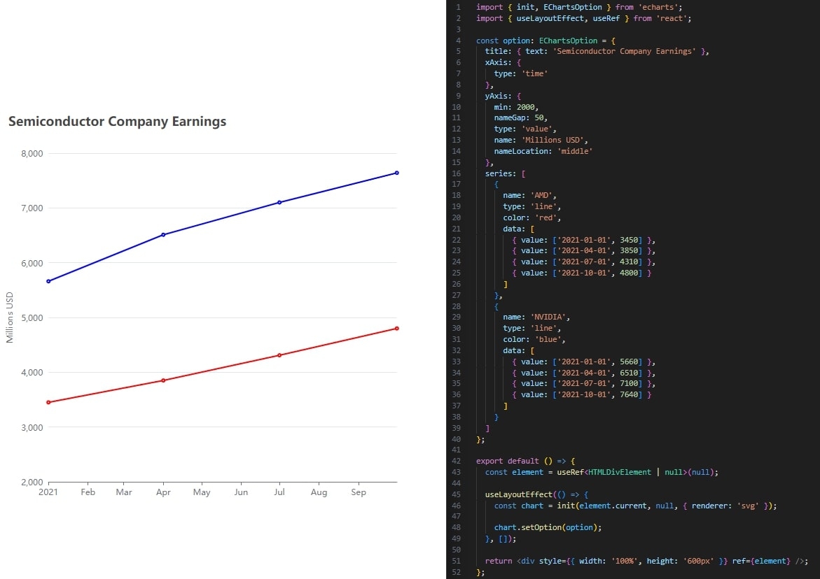Click the April data point on the red line
The image size is (820, 579).
coord(164,380)
